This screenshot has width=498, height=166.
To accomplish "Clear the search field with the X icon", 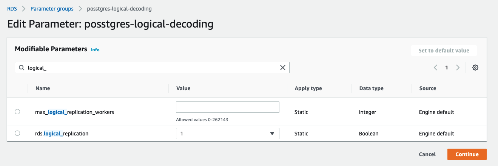I will 282,68.
